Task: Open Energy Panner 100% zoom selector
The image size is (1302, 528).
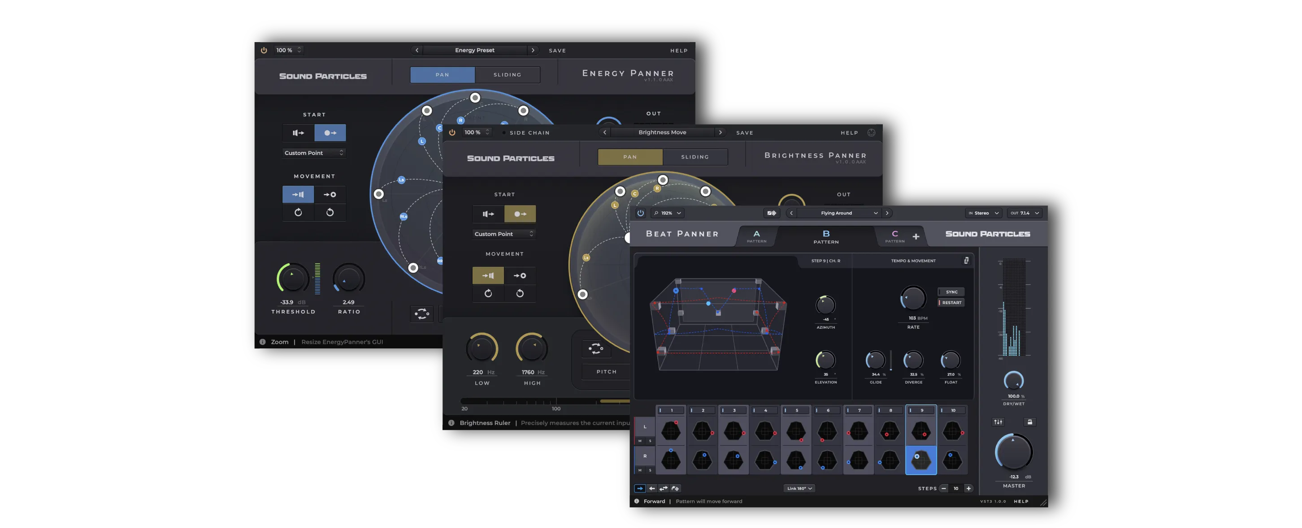Action: (289, 50)
